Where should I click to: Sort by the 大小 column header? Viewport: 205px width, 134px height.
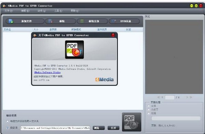click(40, 30)
